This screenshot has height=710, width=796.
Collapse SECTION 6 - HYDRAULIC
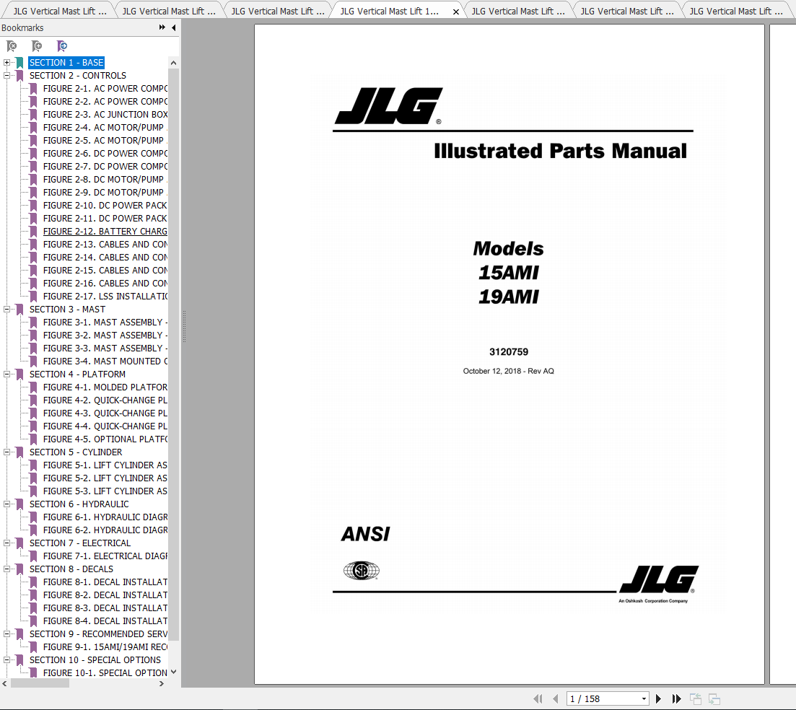[6, 504]
